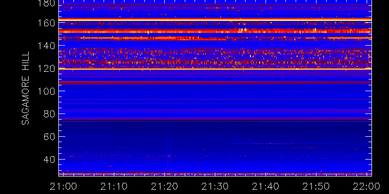
Task: Click the 100 frequency axis label
Action: point(46,91)
